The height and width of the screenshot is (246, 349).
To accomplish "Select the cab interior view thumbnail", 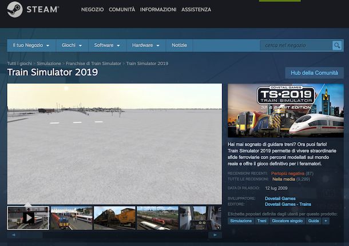I will coord(201,218).
